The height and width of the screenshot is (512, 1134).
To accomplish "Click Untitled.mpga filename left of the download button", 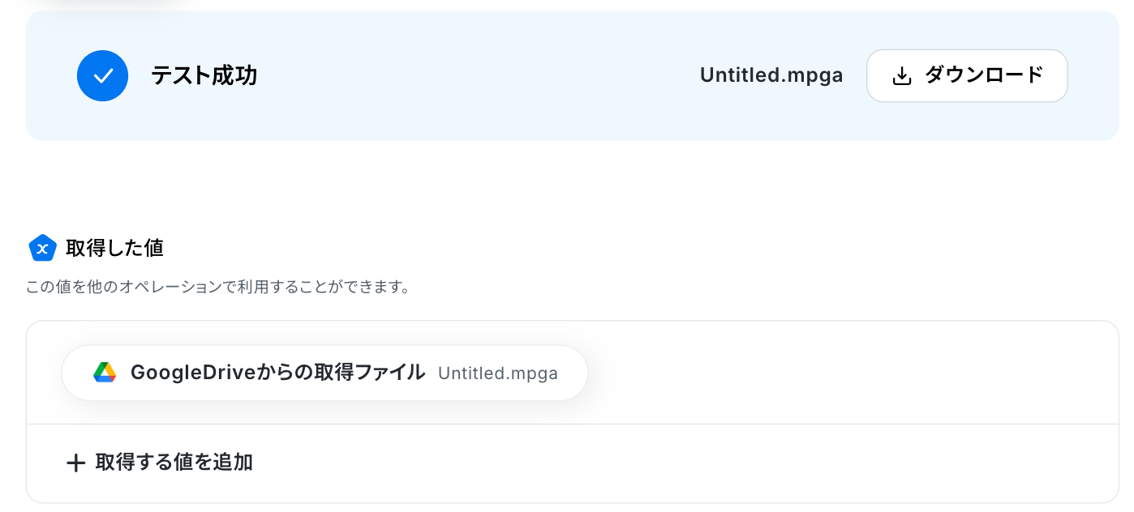I will 771,75.
